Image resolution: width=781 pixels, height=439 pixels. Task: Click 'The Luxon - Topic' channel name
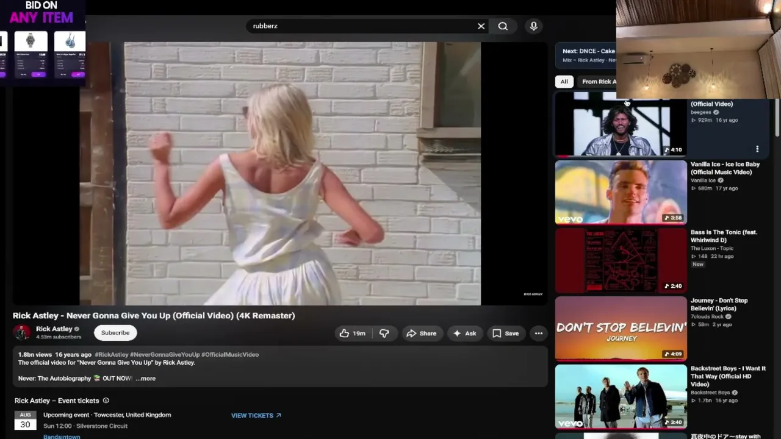pos(712,248)
